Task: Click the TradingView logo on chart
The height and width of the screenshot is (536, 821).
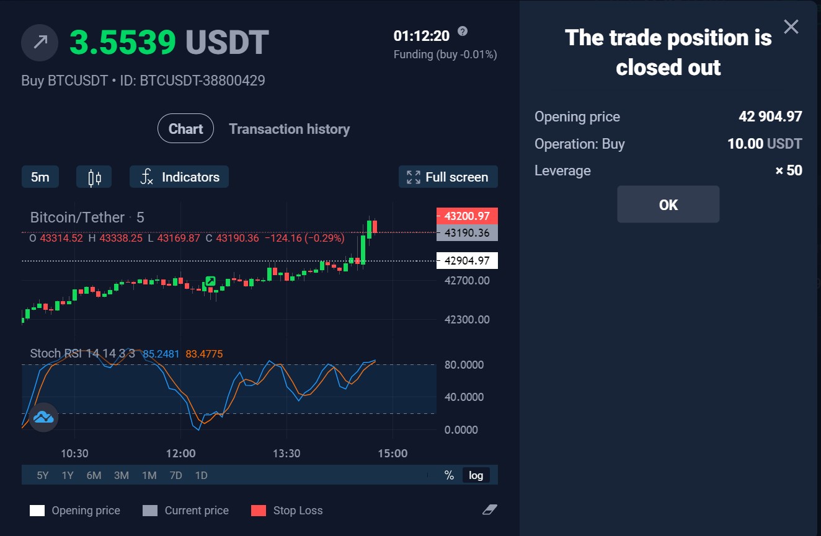Action: 43,417
